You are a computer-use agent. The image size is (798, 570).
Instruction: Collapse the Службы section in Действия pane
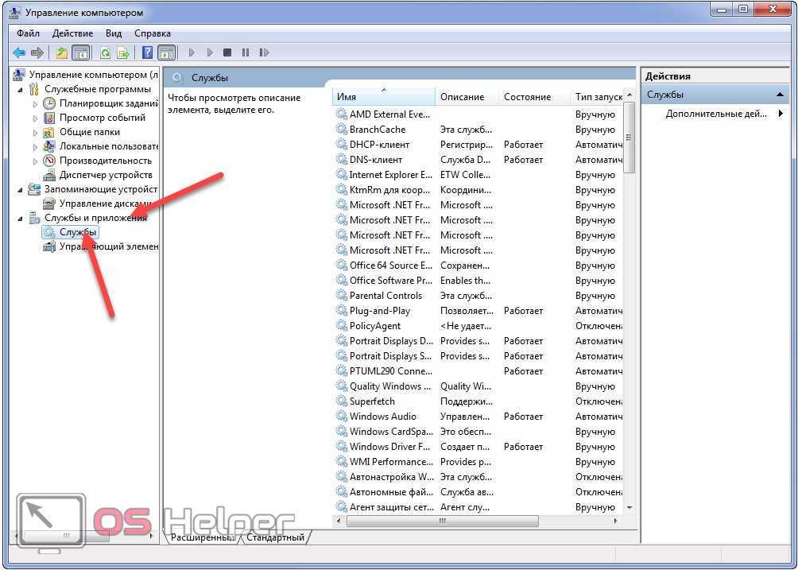(781, 95)
